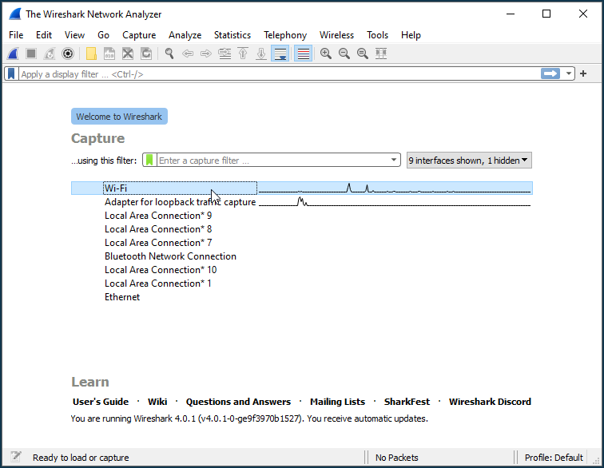Reset zoom to normal size icon
Viewport: 604px width, 468px height.
pos(363,54)
